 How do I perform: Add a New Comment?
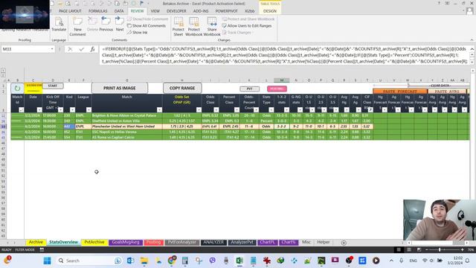tap(77, 27)
